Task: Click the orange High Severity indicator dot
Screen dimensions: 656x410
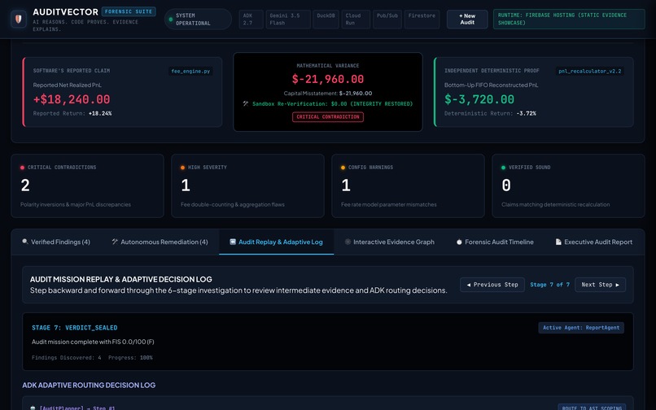Action: 182,168
